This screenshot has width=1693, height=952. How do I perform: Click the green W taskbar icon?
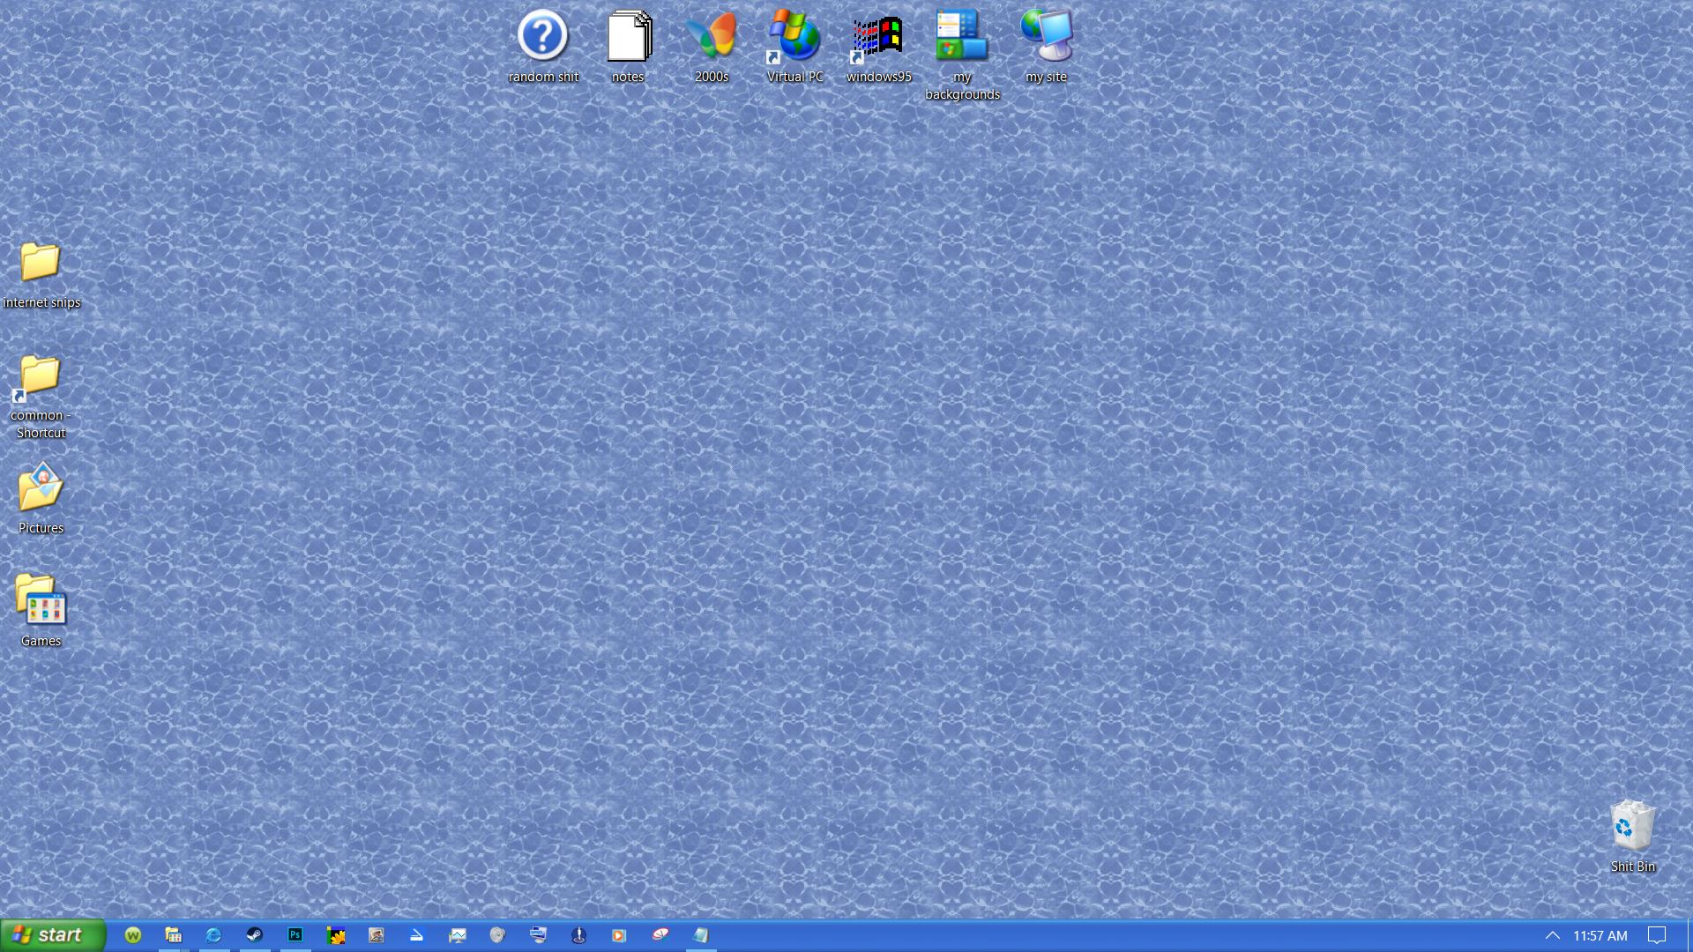(x=133, y=935)
